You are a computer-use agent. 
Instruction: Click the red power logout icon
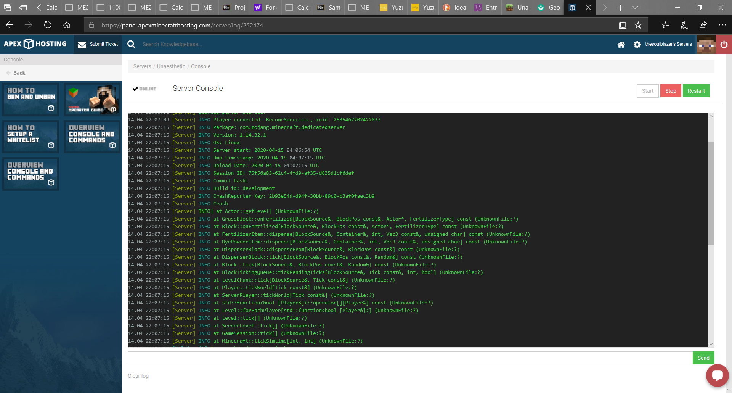click(724, 44)
